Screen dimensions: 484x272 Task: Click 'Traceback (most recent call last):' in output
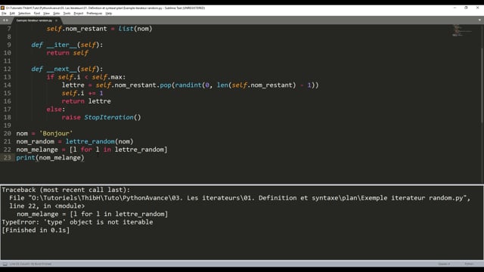(66, 190)
